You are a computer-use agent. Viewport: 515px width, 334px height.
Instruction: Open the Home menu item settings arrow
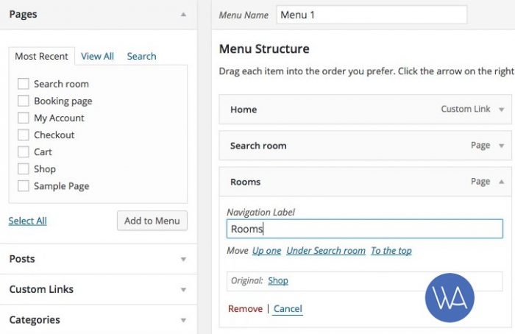502,110
